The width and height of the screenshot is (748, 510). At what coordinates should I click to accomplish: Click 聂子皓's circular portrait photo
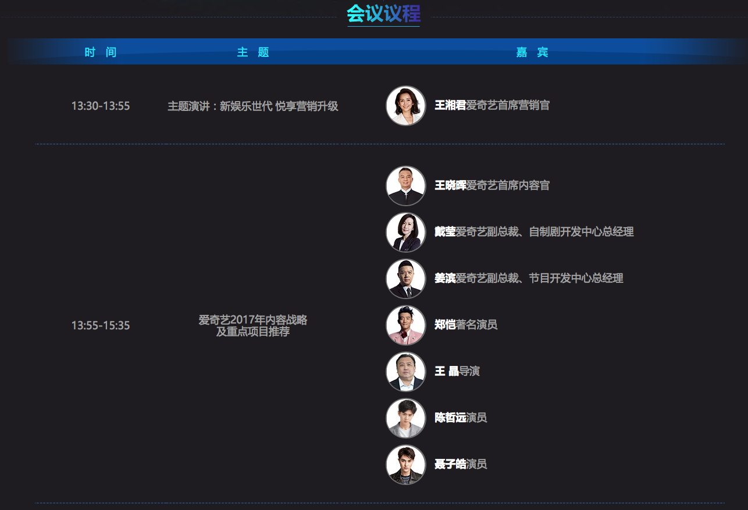(x=406, y=465)
